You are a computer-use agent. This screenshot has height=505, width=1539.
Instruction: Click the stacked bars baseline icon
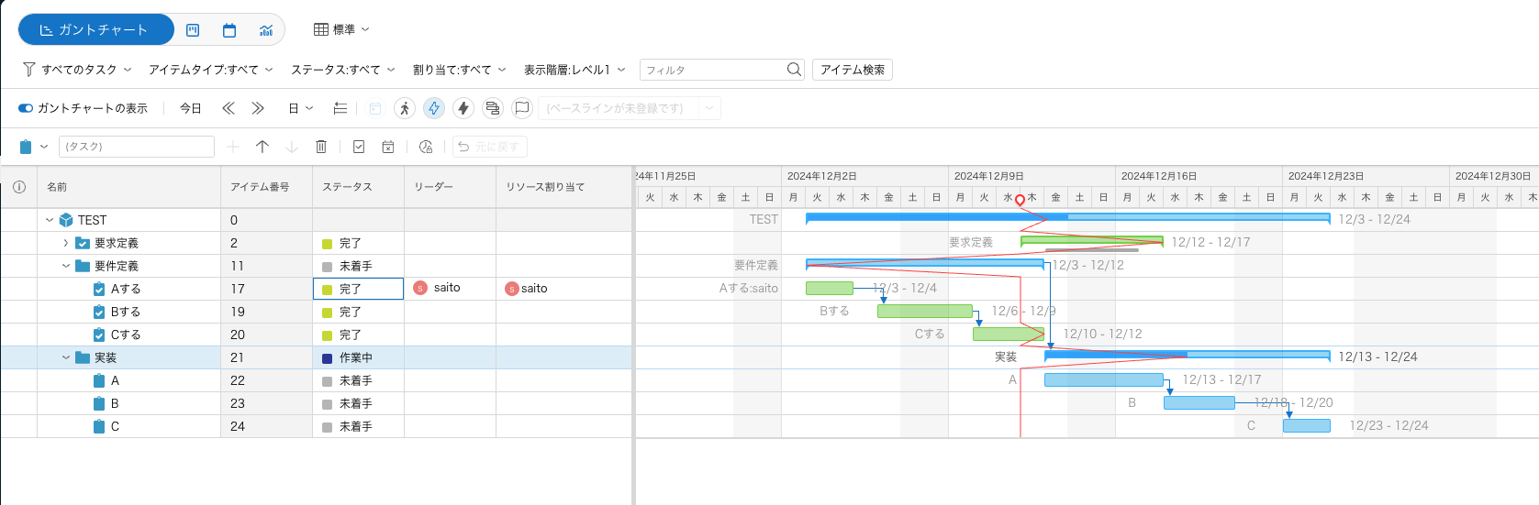point(493,108)
